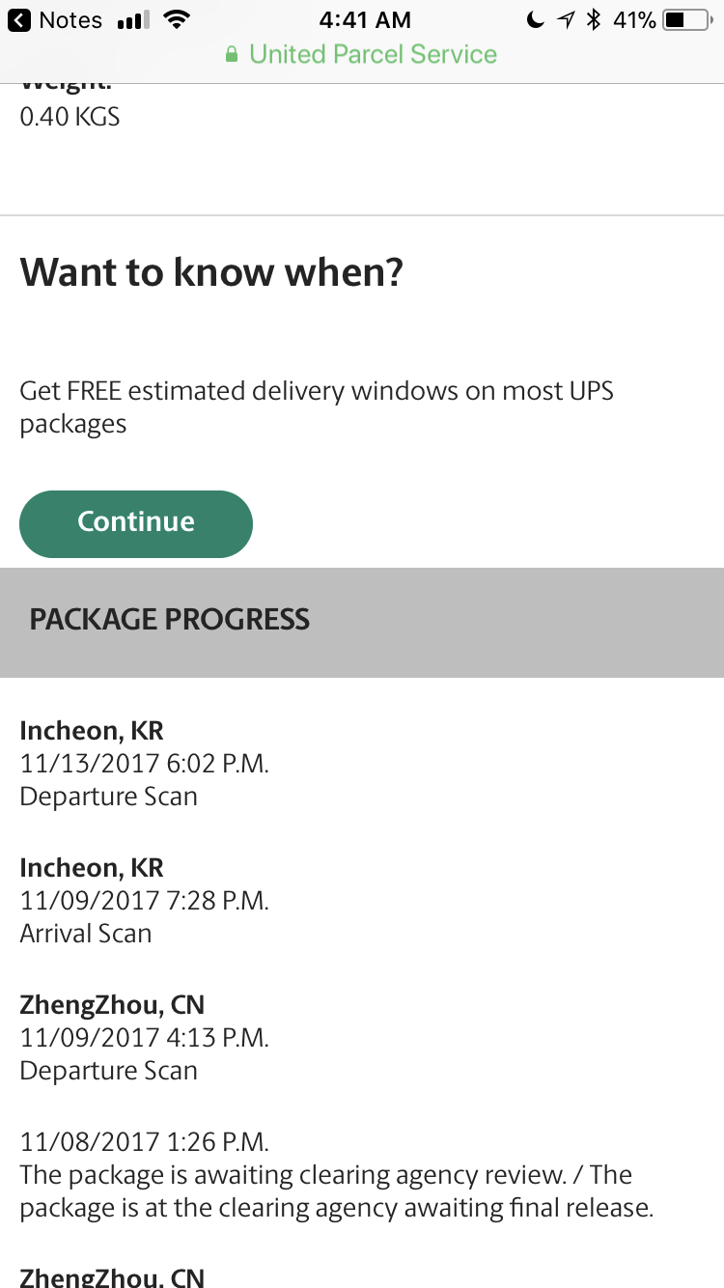Tap the green secure padlock icon
The height and width of the screenshot is (1288, 724).
click(x=232, y=55)
